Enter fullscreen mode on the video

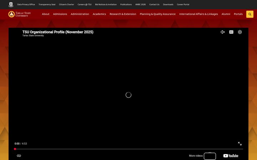(x=240, y=144)
